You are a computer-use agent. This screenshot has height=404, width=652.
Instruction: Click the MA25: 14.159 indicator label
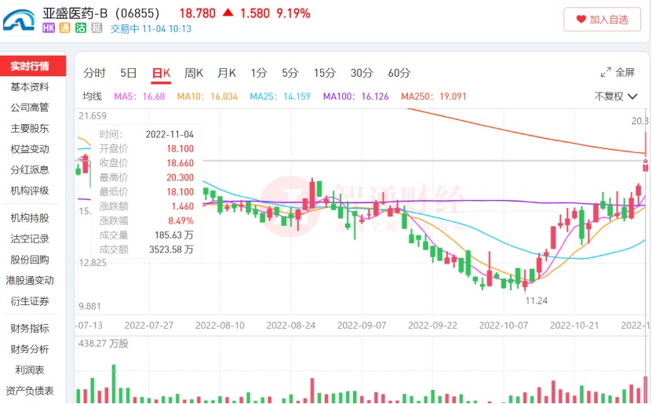pyautogui.click(x=280, y=96)
